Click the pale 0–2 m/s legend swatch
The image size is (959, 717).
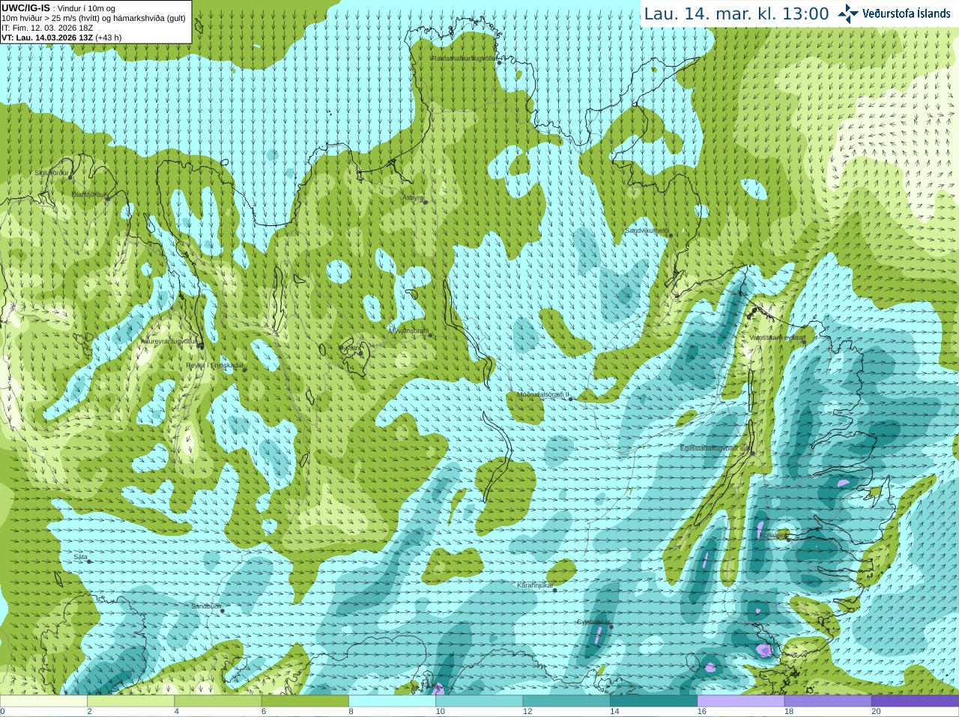coord(43,701)
